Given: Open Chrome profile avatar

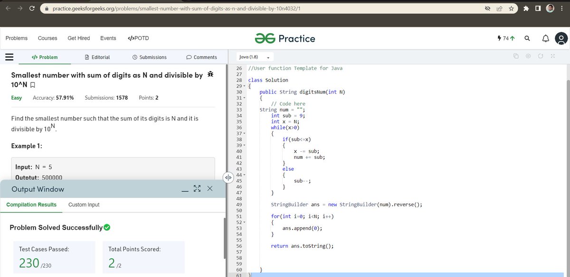Looking at the screenshot, I should (x=550, y=9).
